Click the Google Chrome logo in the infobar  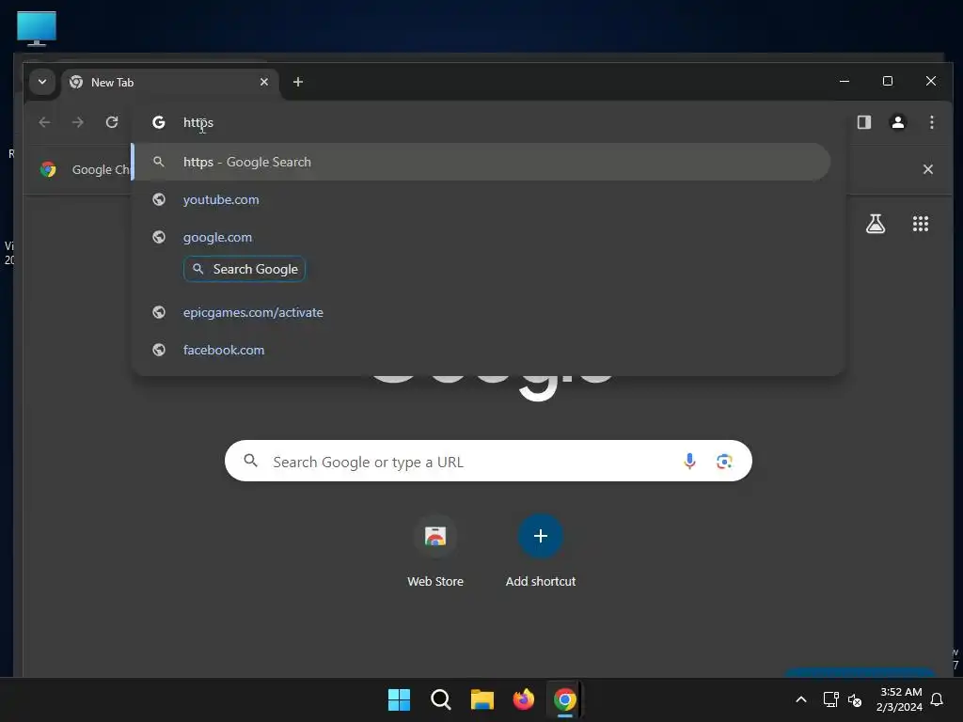click(48, 169)
